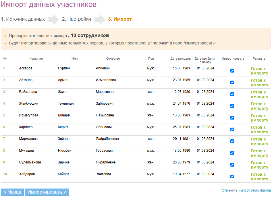Toggle import checkbox for Мирманова Зейнеп

click(x=232, y=141)
